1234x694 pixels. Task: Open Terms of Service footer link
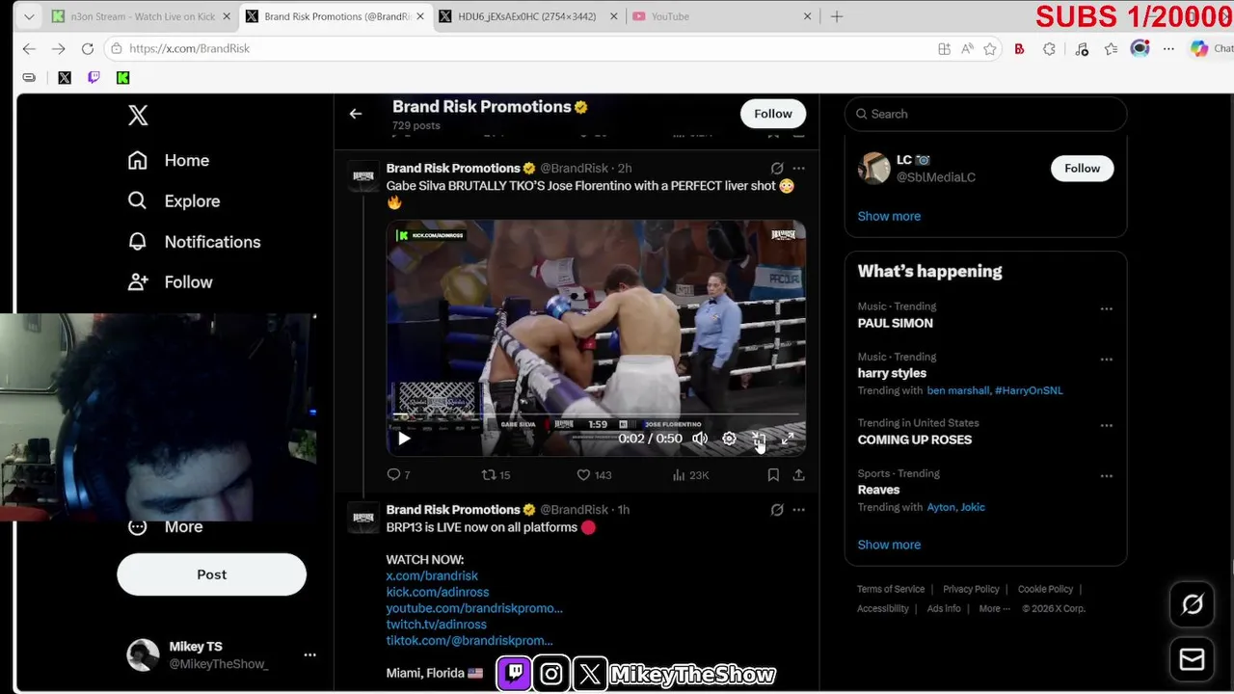891,589
